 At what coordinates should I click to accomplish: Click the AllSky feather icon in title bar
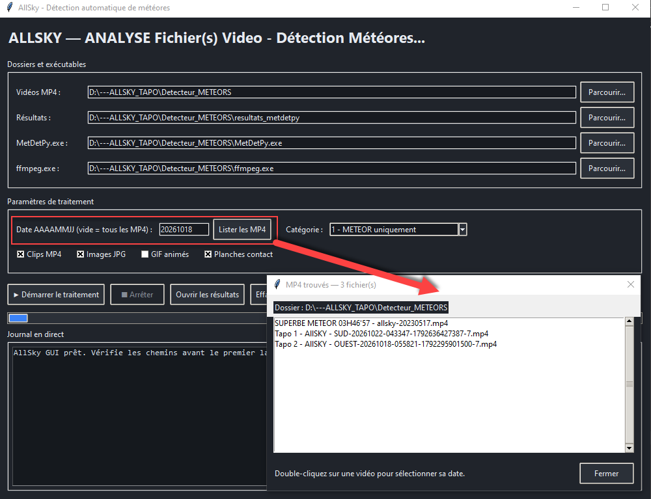10,7
